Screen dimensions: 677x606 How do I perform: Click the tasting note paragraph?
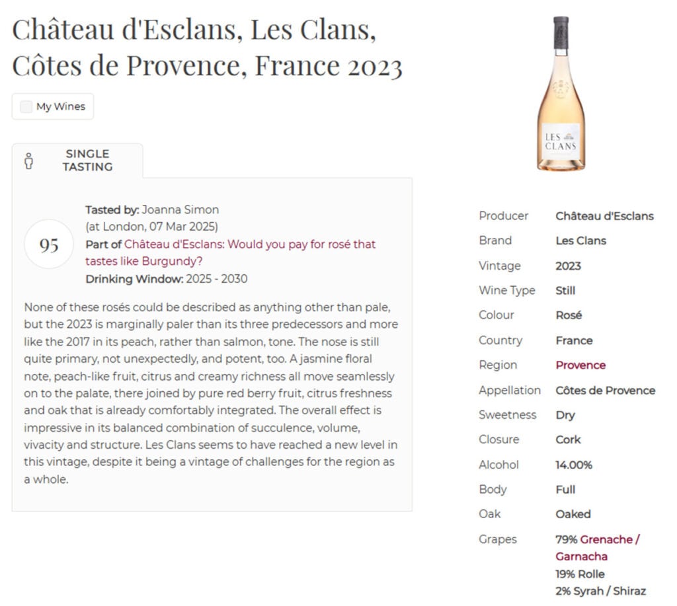pyautogui.click(x=210, y=393)
